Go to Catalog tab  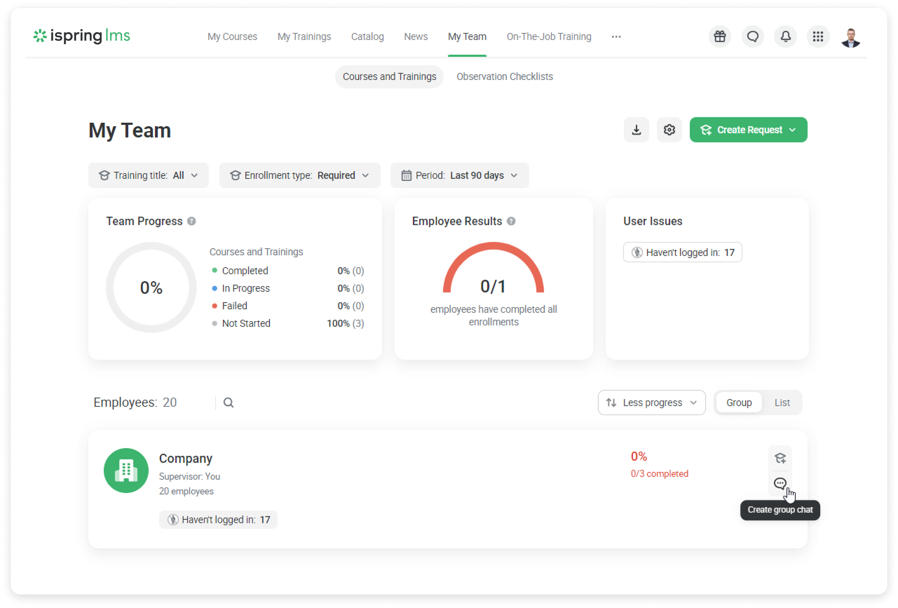[x=367, y=37]
